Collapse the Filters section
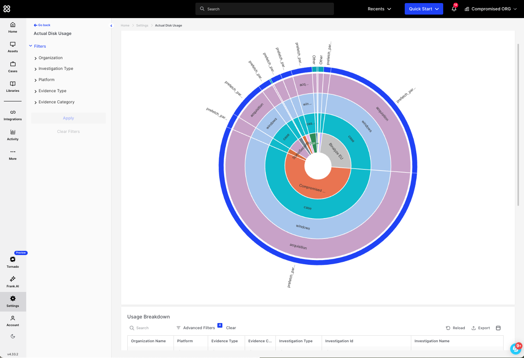Viewport: 524px width, 358px height. click(x=37, y=46)
